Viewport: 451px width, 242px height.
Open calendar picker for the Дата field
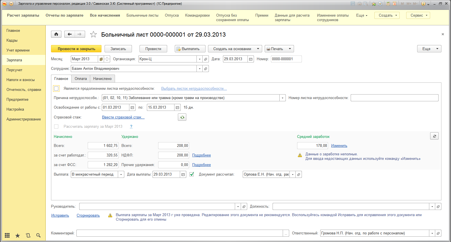point(251,59)
